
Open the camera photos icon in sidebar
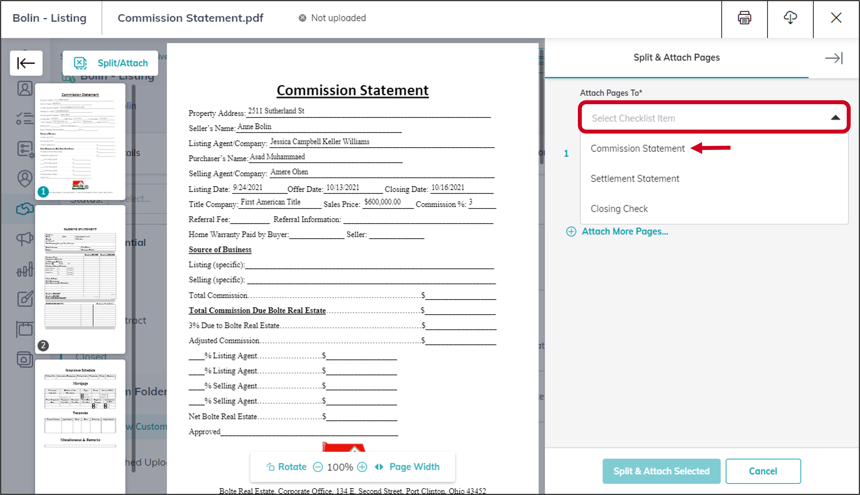25,359
